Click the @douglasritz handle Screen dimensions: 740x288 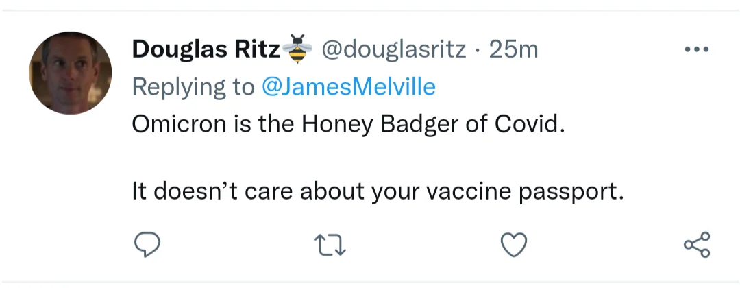(x=394, y=49)
